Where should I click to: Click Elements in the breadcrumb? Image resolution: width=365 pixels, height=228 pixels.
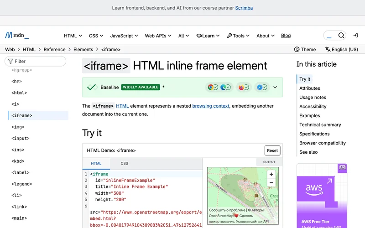pos(83,49)
